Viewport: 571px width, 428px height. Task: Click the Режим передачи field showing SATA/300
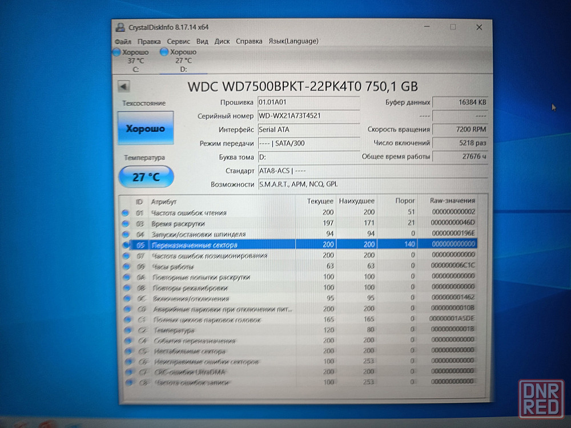(x=308, y=143)
